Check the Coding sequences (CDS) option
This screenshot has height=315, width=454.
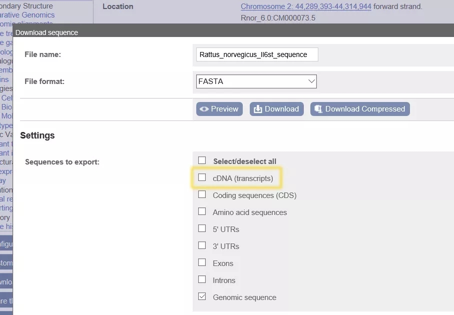coord(202,194)
